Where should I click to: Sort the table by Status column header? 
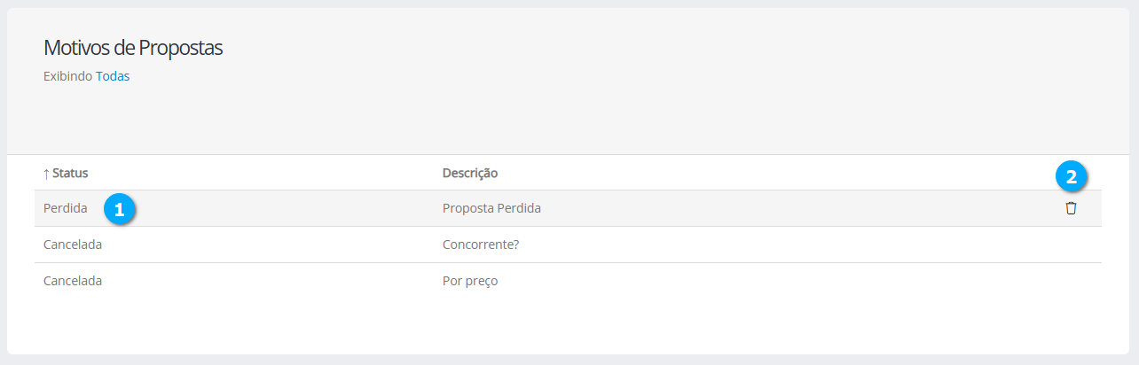point(70,173)
